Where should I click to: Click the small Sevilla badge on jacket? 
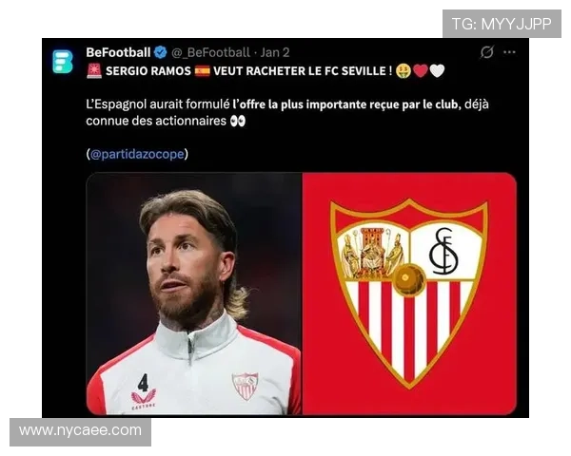pos(246,386)
